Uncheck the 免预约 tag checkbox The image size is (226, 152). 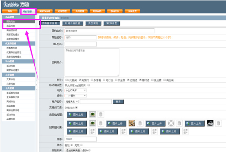click(x=80, y=80)
